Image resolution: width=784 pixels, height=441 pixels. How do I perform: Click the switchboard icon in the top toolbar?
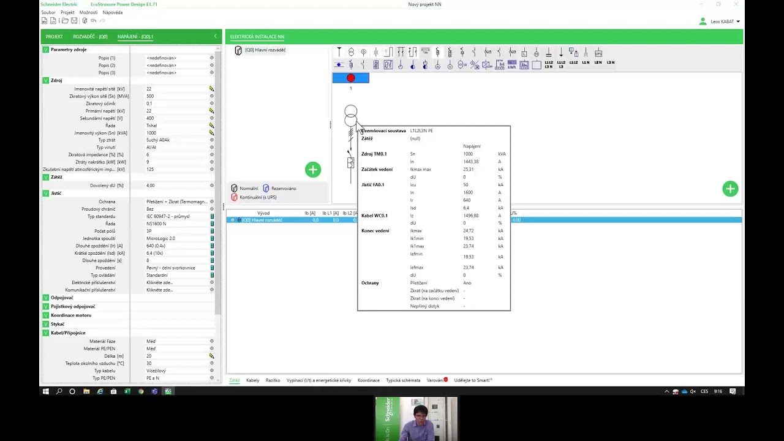(85, 21)
